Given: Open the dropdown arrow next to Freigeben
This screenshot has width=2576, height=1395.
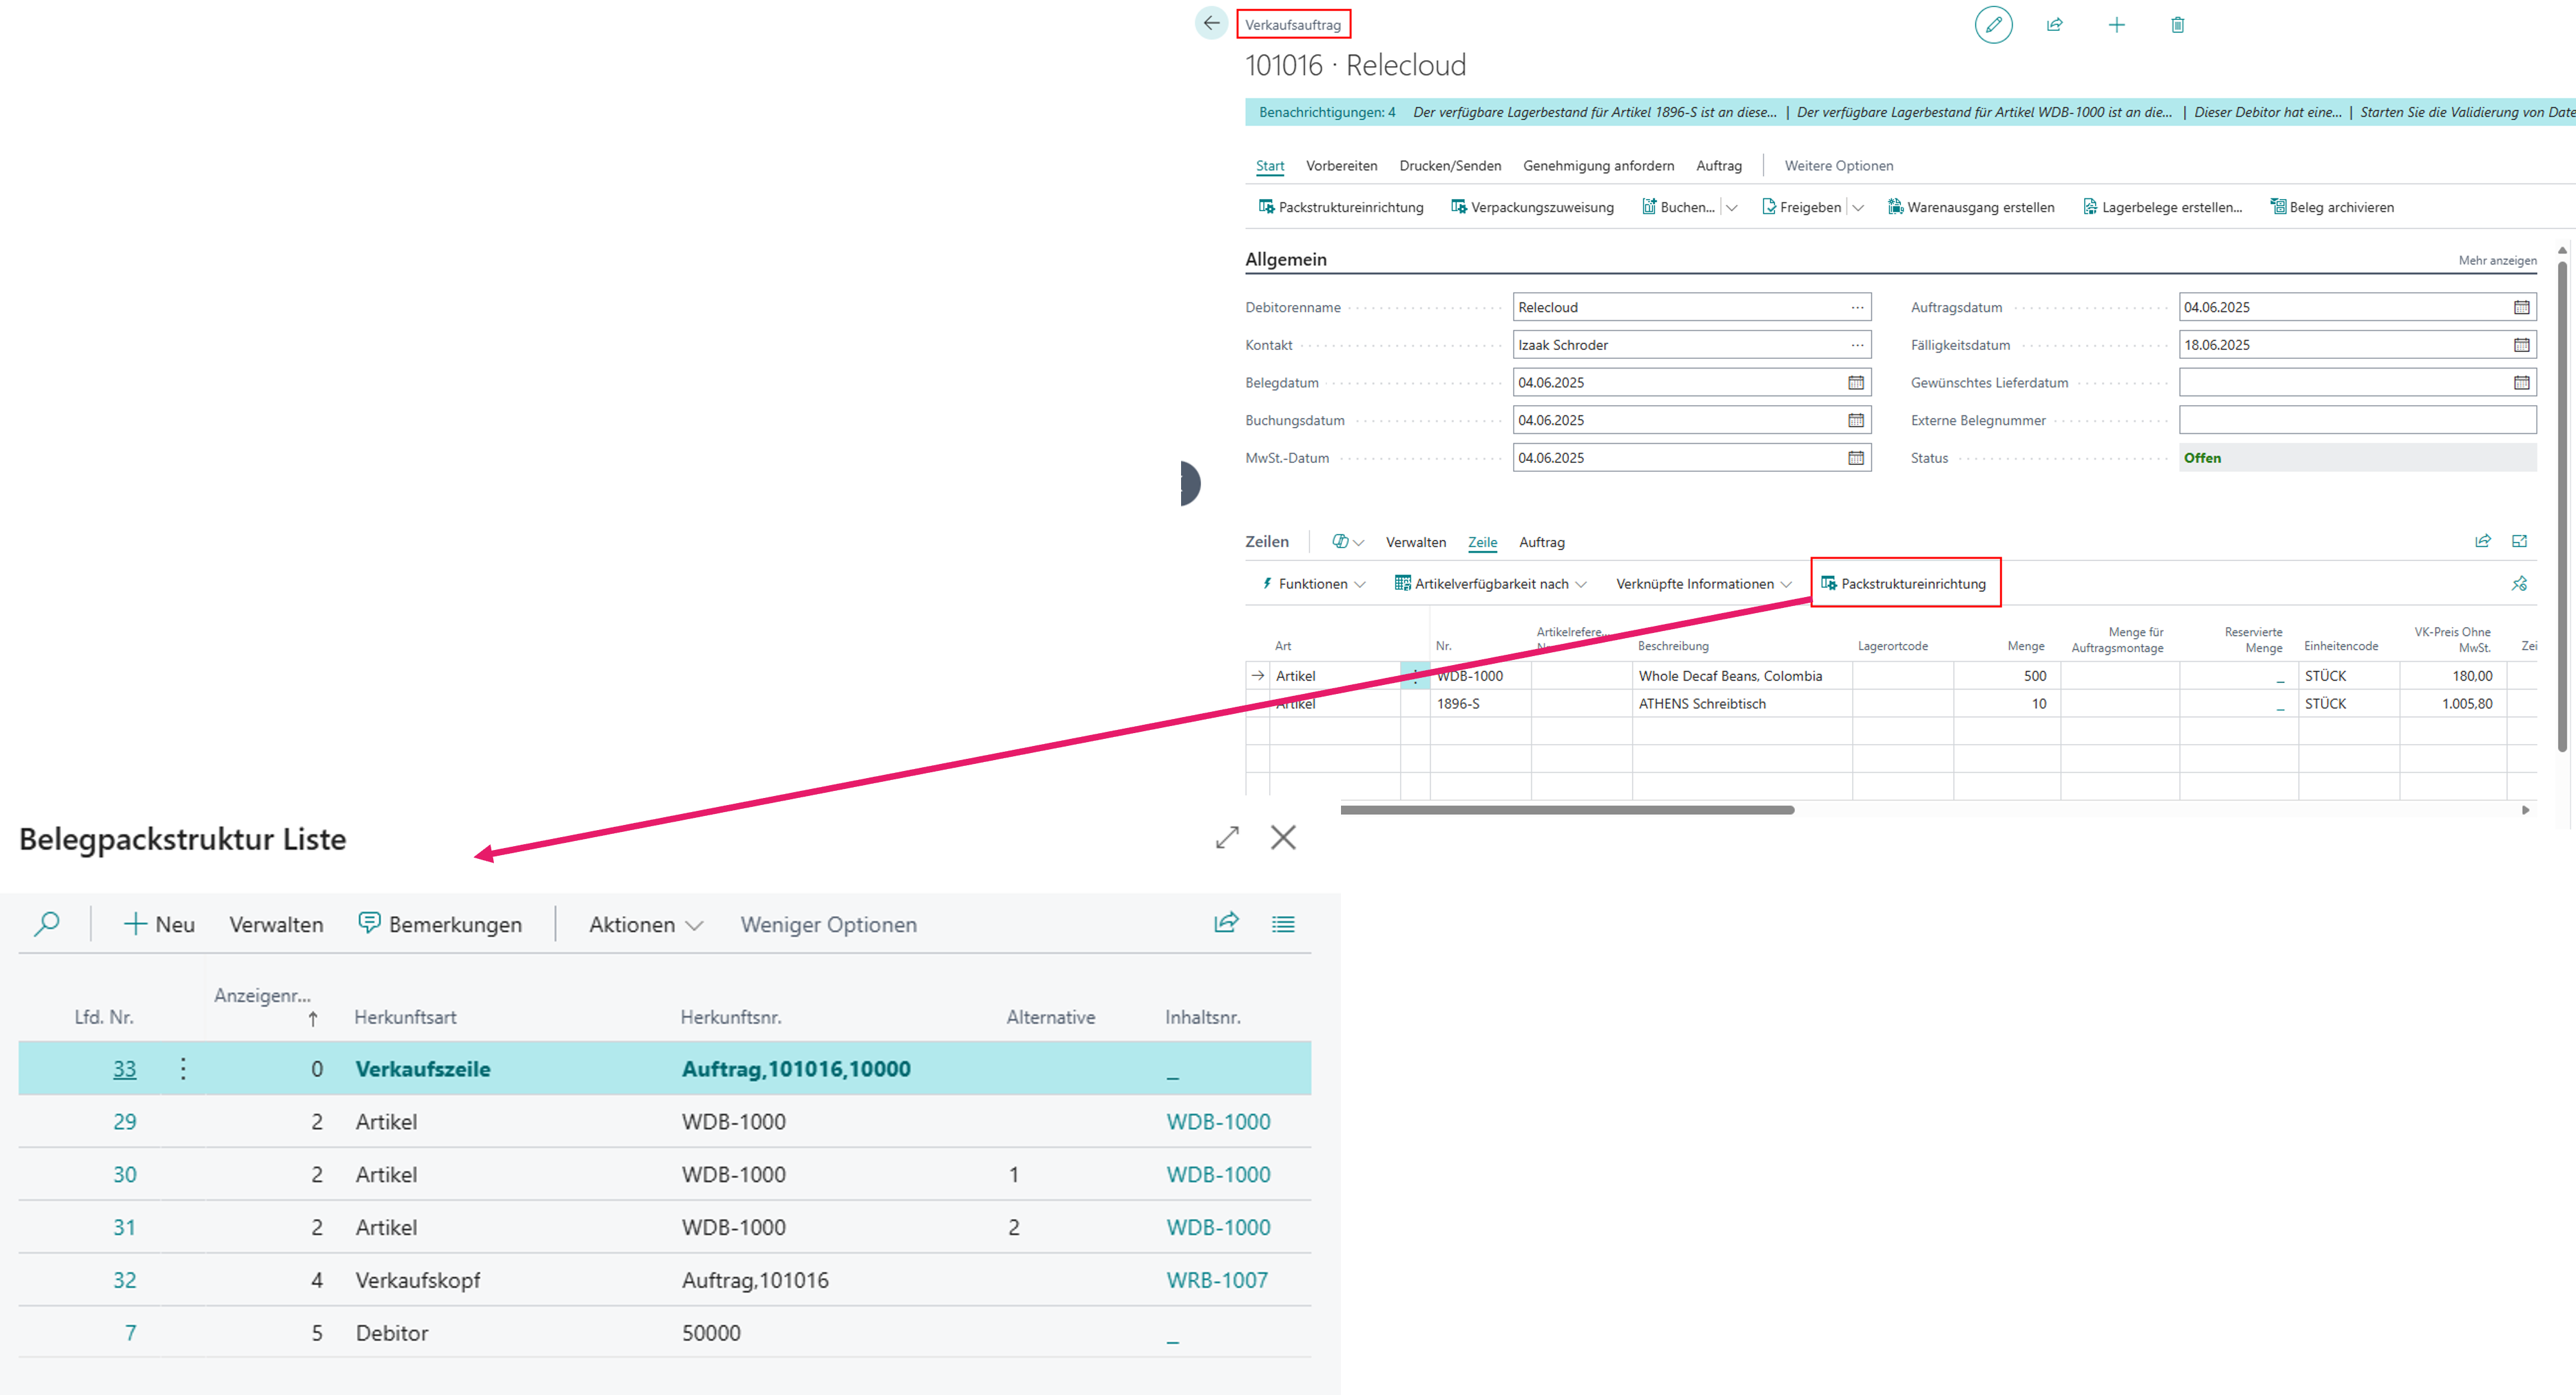Looking at the screenshot, I should (x=1858, y=208).
